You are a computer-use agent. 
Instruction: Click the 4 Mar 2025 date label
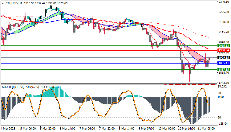(x=8, y=129)
